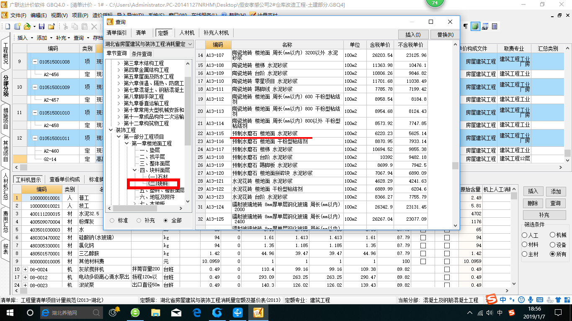Click the 添加 button in right panel
The height and width of the screenshot is (321, 572).
pos(556,191)
